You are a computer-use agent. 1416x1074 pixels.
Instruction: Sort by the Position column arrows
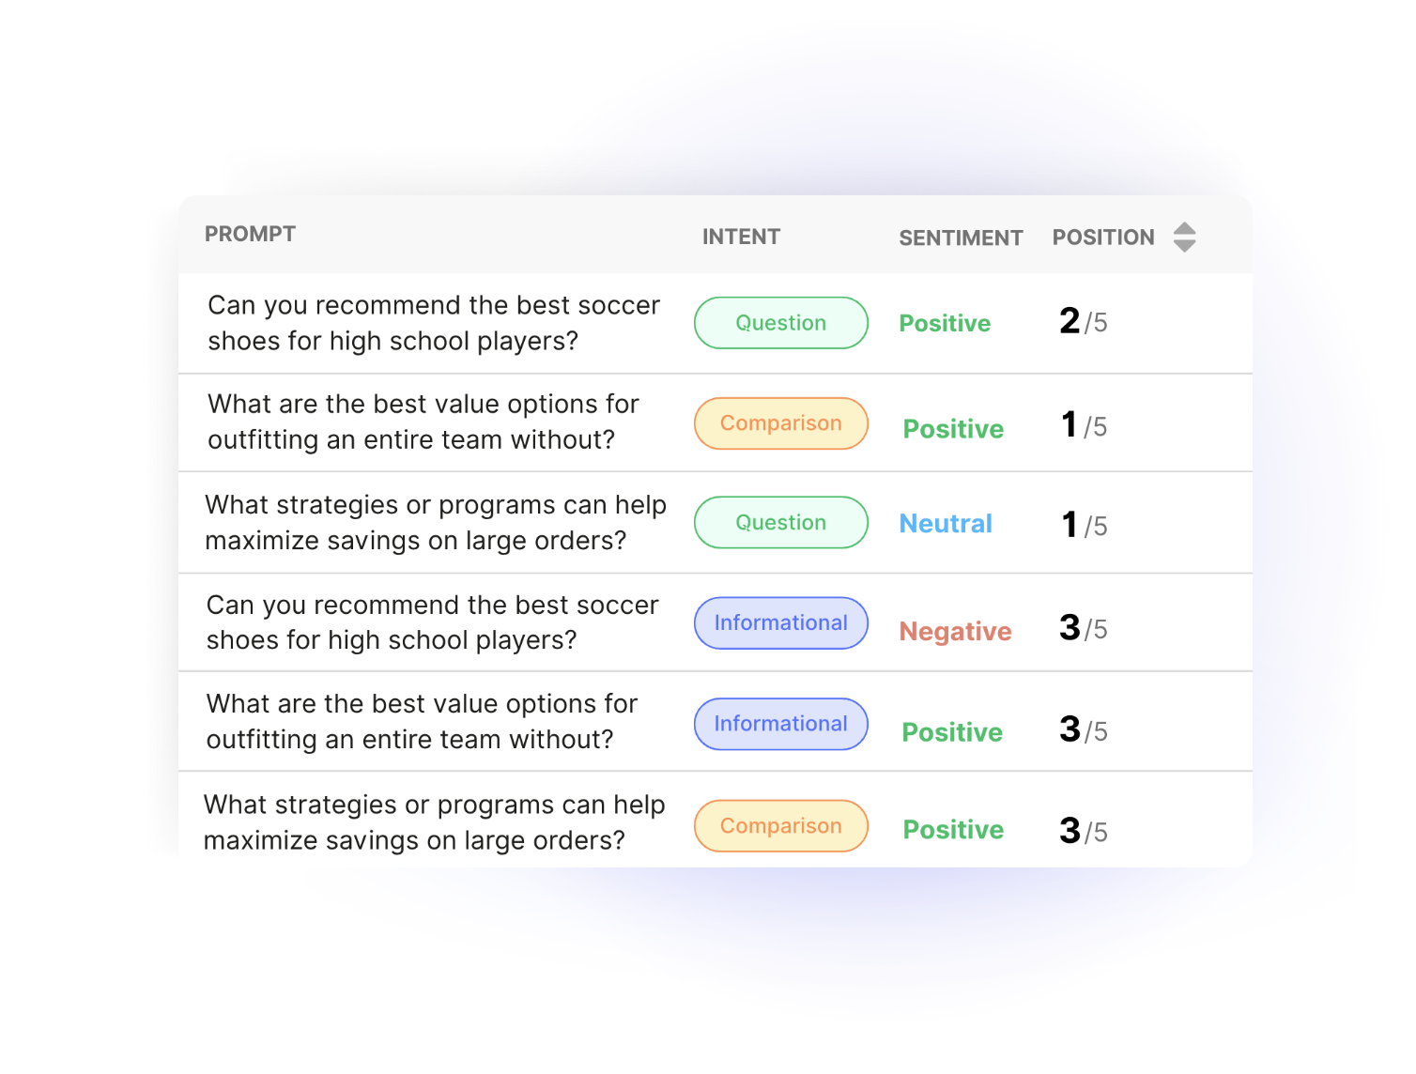[1184, 238]
